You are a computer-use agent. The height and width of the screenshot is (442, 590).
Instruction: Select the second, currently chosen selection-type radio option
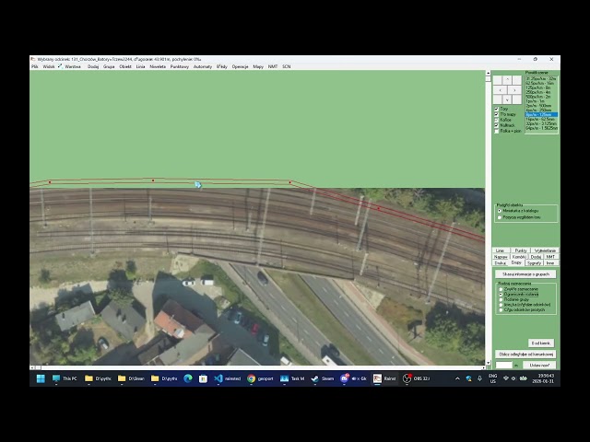501,295
